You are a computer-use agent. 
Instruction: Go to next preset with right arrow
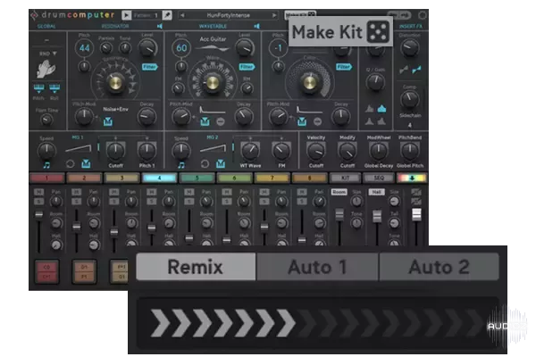pyautogui.click(x=274, y=15)
